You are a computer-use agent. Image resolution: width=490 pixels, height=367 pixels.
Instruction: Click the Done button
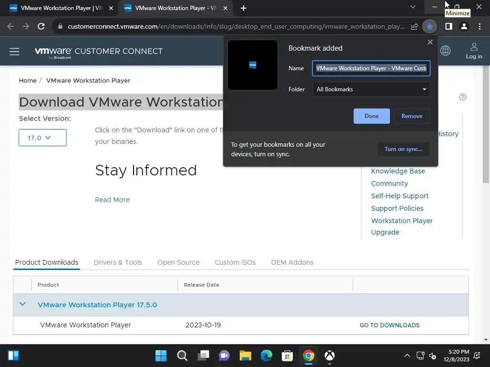point(371,116)
